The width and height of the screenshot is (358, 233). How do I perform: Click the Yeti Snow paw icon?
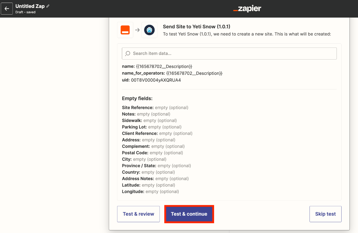tap(149, 30)
